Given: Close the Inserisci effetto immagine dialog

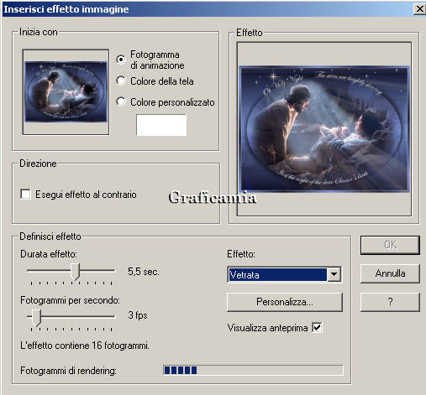Looking at the screenshot, I should click(419, 9).
